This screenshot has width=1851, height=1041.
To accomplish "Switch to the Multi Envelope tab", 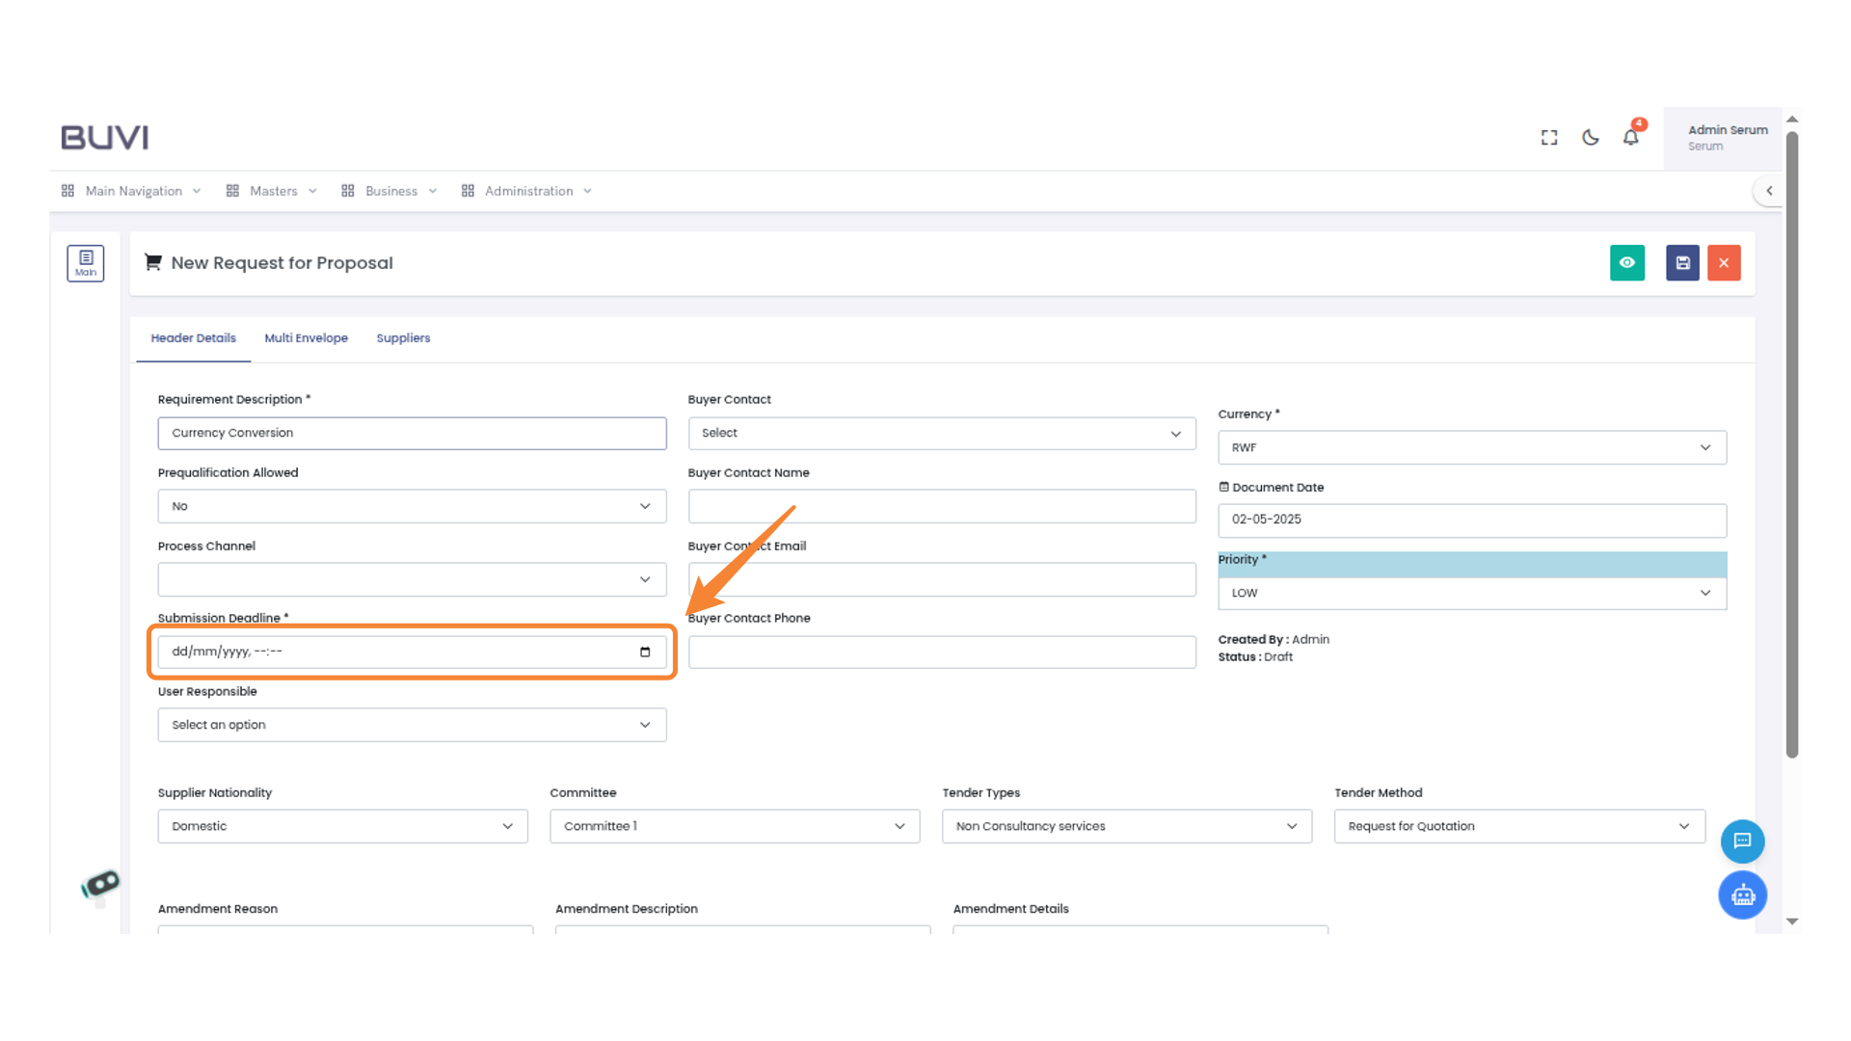I will tap(306, 338).
